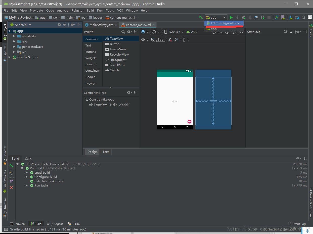Click the Clear All Constraints icon
This screenshot has width=313, height=234.
[170, 40]
